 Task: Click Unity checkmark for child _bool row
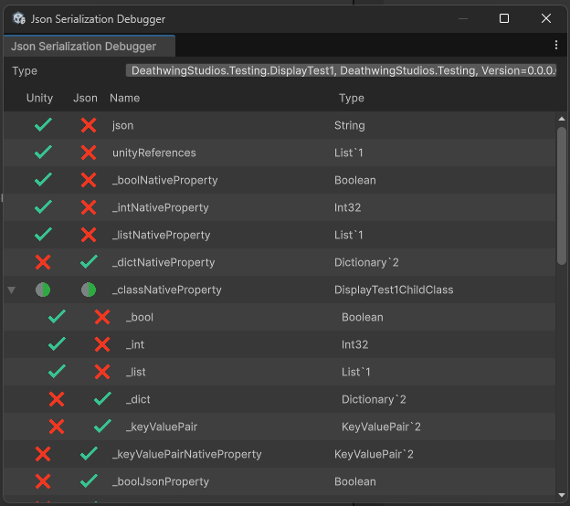click(57, 317)
